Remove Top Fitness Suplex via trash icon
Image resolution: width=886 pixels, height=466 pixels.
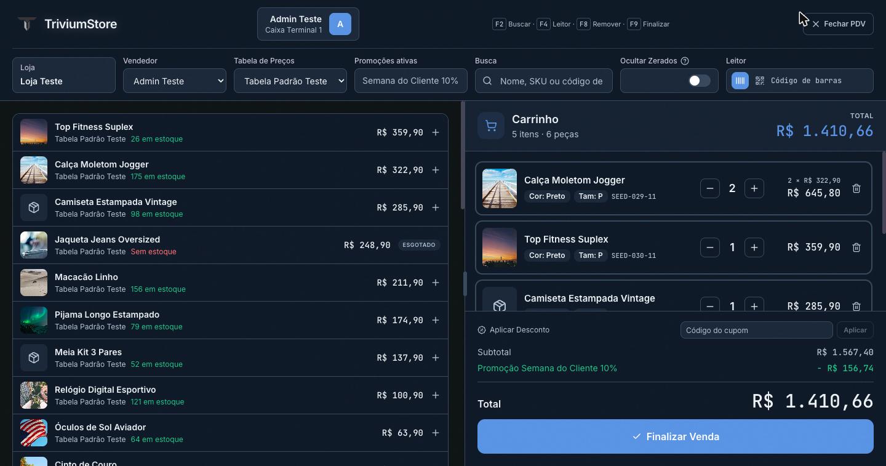(x=856, y=247)
